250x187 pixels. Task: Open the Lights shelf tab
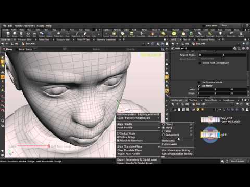pyautogui.click(x=106, y=30)
